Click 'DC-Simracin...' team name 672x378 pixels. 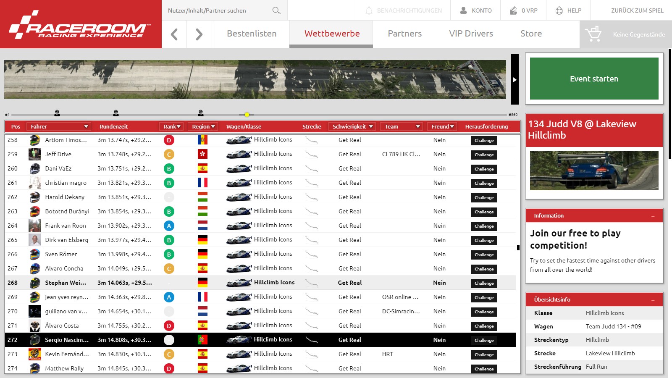pos(401,311)
